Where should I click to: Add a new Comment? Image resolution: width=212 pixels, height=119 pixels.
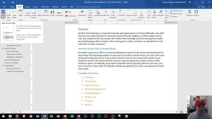(x=121, y=13)
